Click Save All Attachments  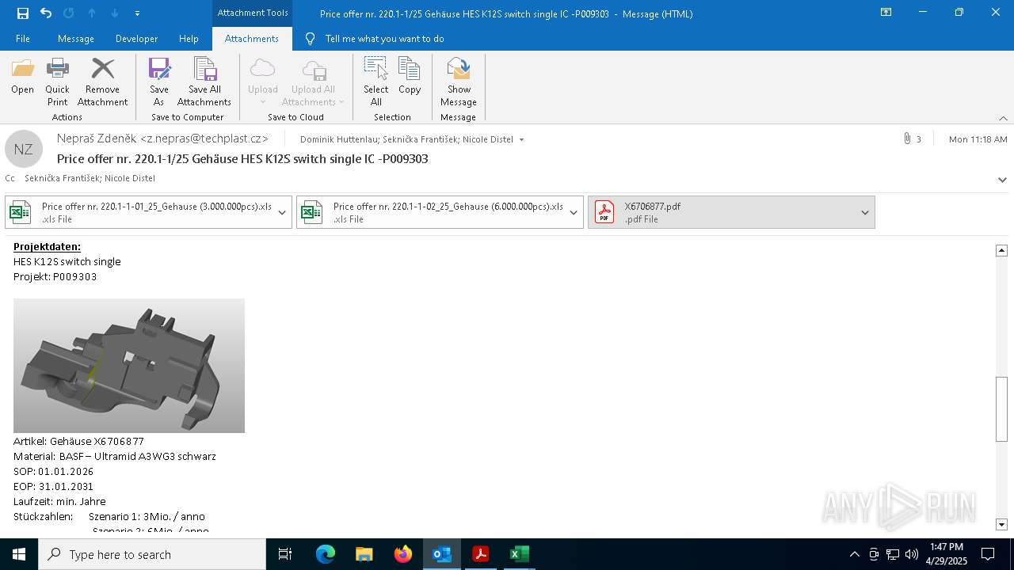pos(204,82)
